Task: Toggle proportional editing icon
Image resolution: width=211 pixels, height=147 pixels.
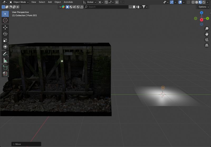Action: [x=117, y=2]
